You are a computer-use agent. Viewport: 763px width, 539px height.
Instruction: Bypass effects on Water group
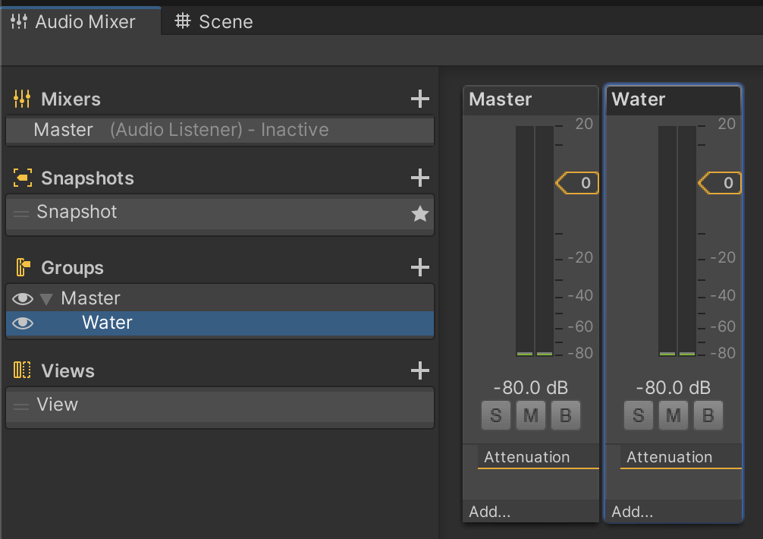click(708, 415)
